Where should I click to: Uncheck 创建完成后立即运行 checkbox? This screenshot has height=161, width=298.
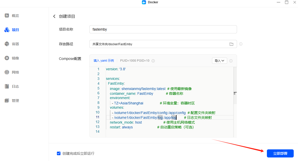point(59,153)
